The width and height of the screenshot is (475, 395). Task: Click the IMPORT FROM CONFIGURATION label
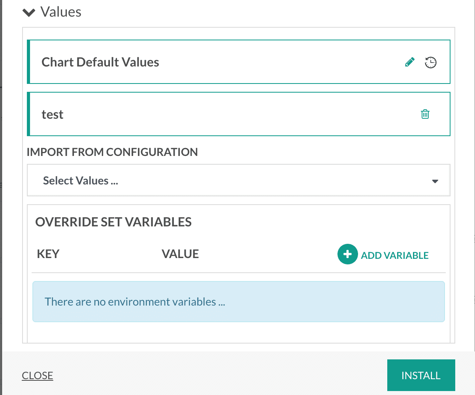112,152
